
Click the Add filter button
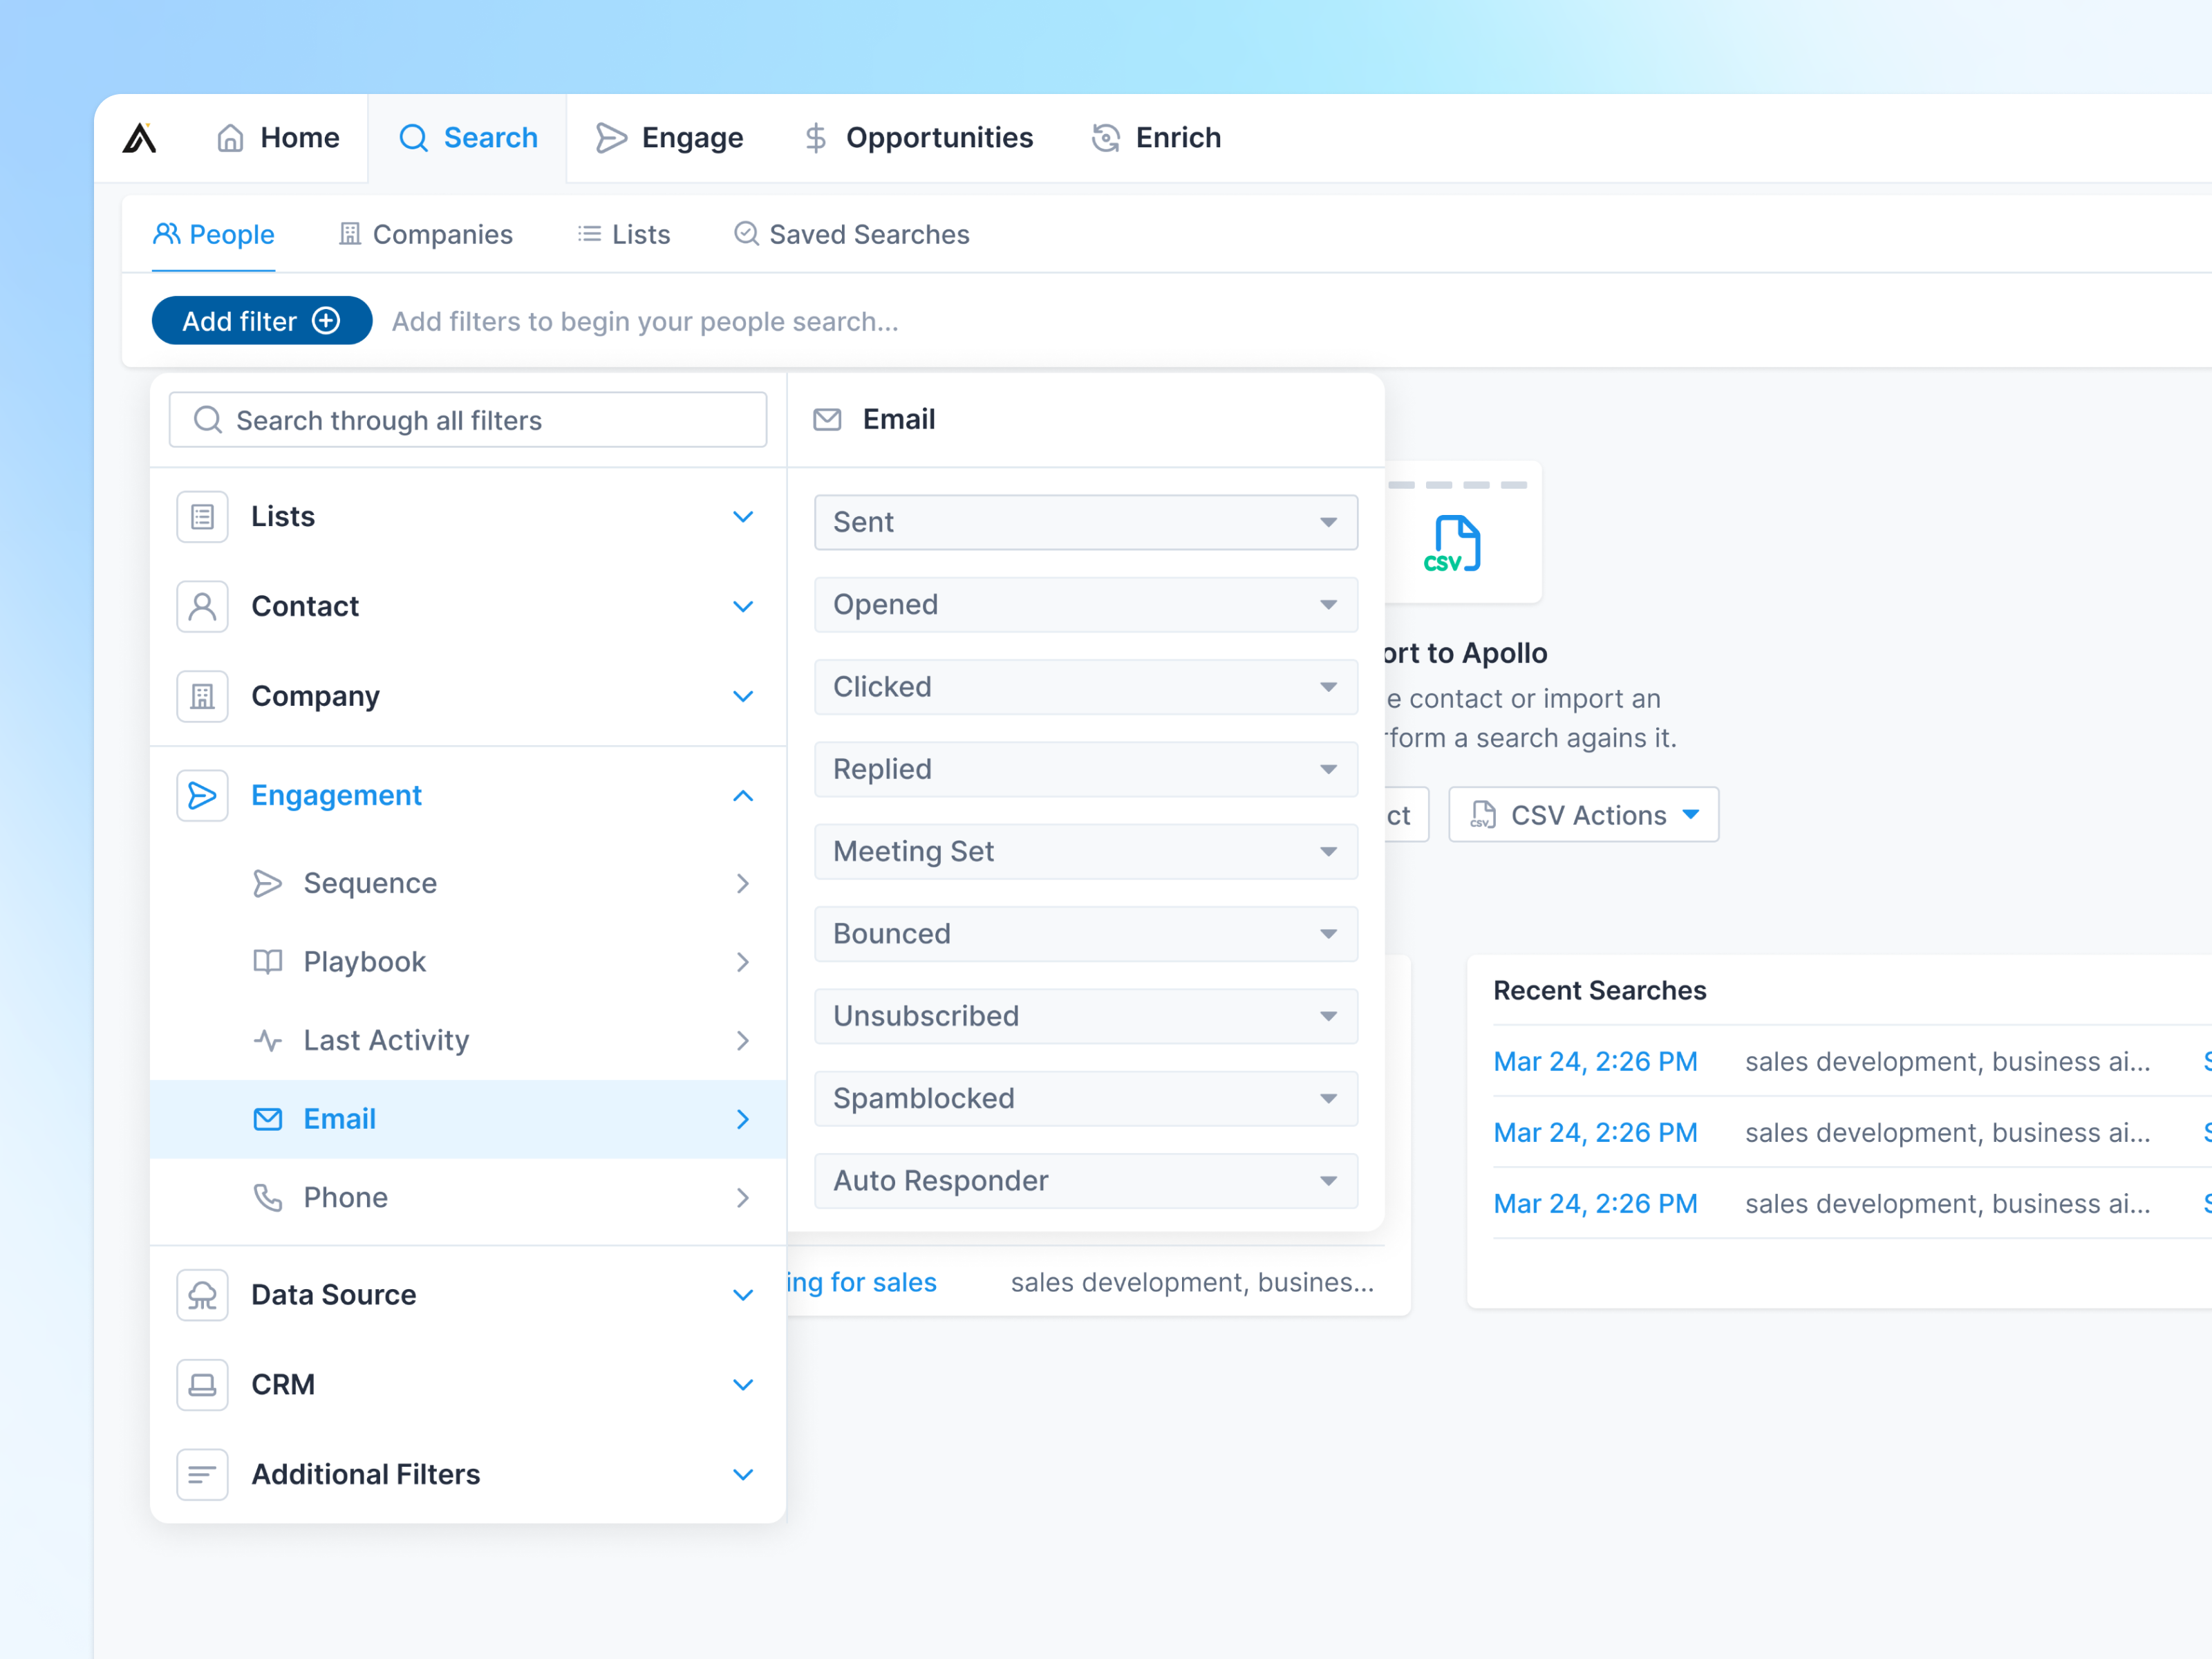click(x=261, y=320)
